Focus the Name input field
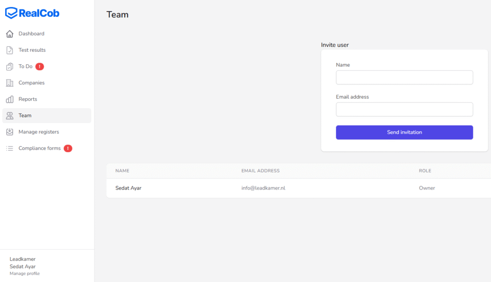The image size is (491, 282). 404,77
